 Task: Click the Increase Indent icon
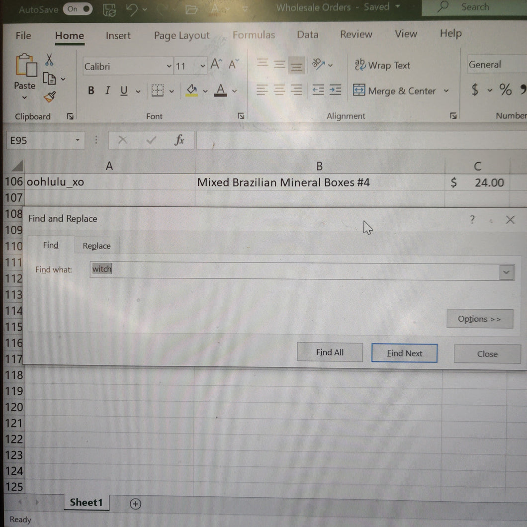336,90
